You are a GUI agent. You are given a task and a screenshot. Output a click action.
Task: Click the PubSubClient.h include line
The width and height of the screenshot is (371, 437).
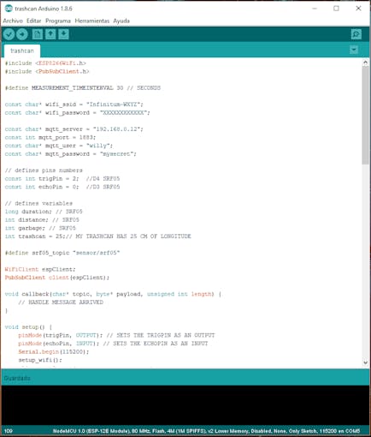[x=47, y=71]
